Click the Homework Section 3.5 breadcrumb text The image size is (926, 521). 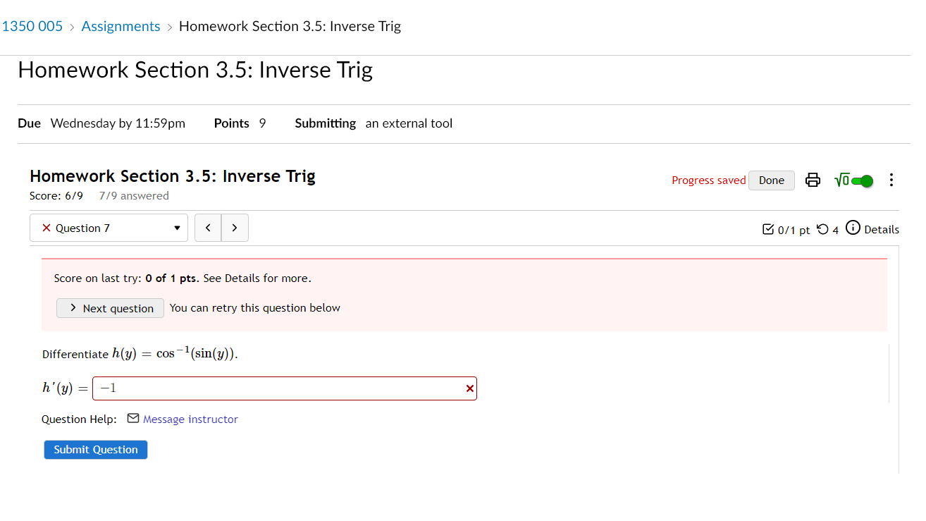point(290,26)
